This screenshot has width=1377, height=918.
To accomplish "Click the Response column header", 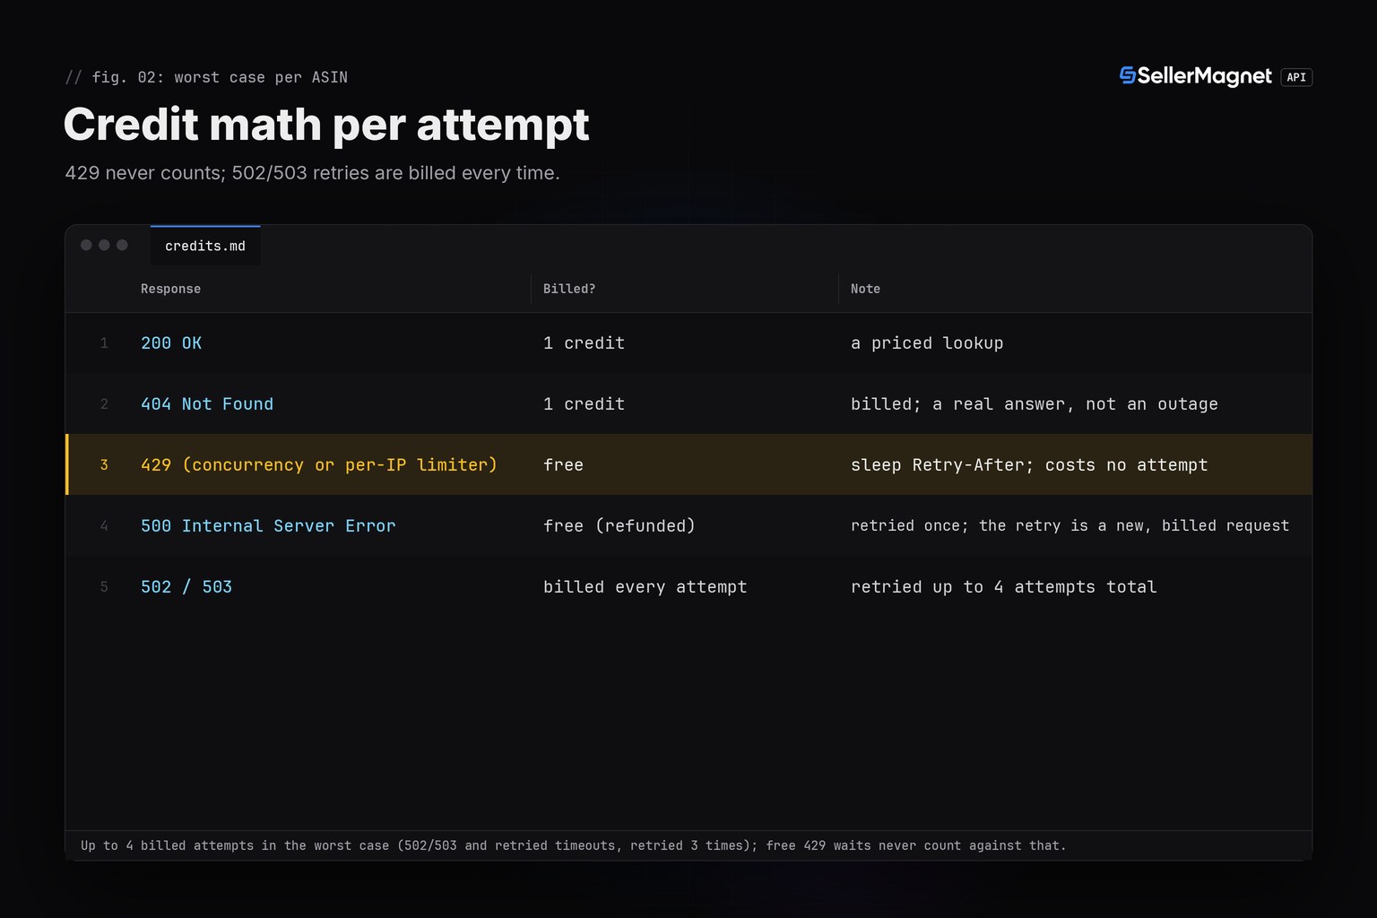I will 170,289.
